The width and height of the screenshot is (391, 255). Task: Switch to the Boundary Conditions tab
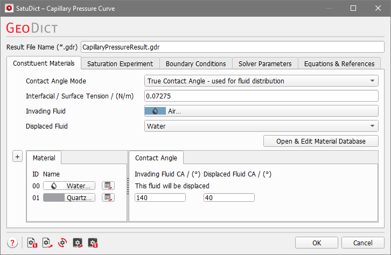(x=195, y=63)
